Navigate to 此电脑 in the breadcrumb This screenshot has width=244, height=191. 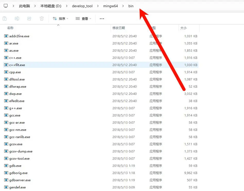click(24, 6)
